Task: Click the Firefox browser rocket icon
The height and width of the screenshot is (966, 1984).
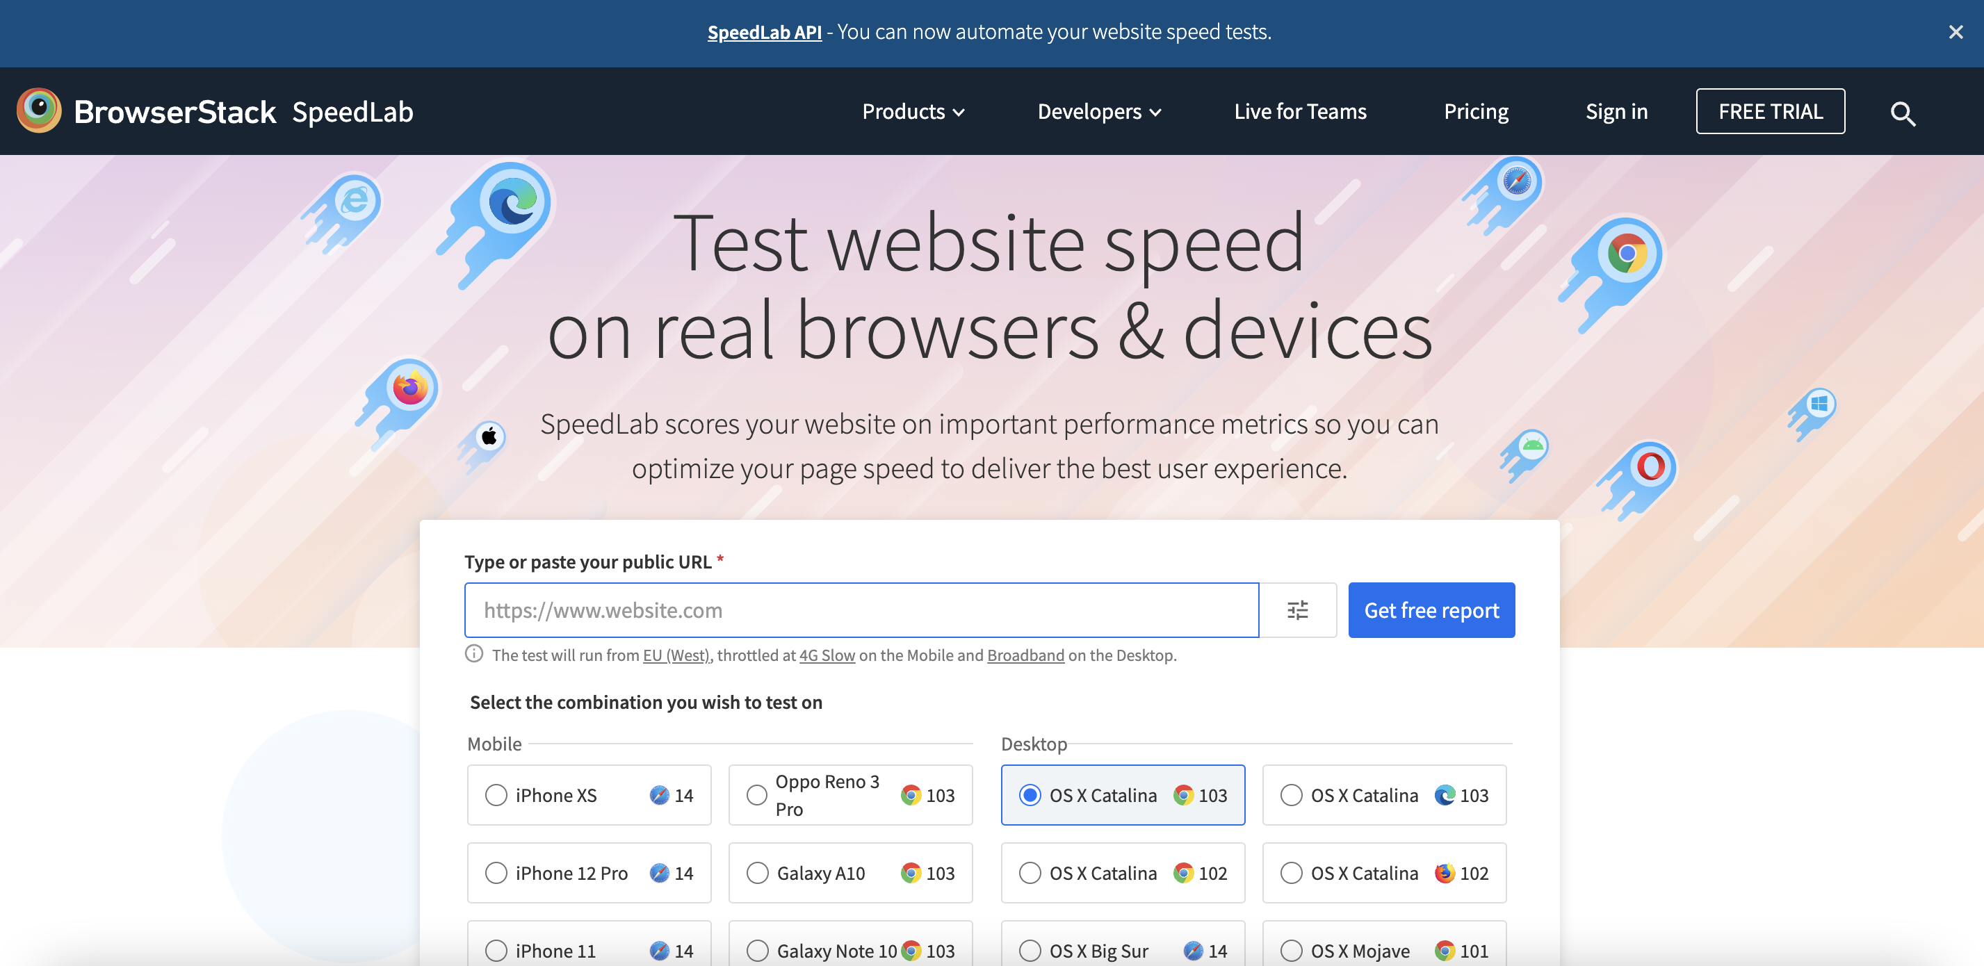Action: [x=406, y=384]
